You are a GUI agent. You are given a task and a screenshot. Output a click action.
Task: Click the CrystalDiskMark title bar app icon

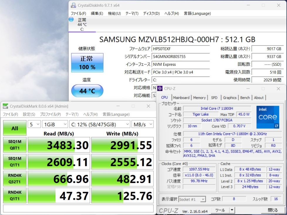5,106
